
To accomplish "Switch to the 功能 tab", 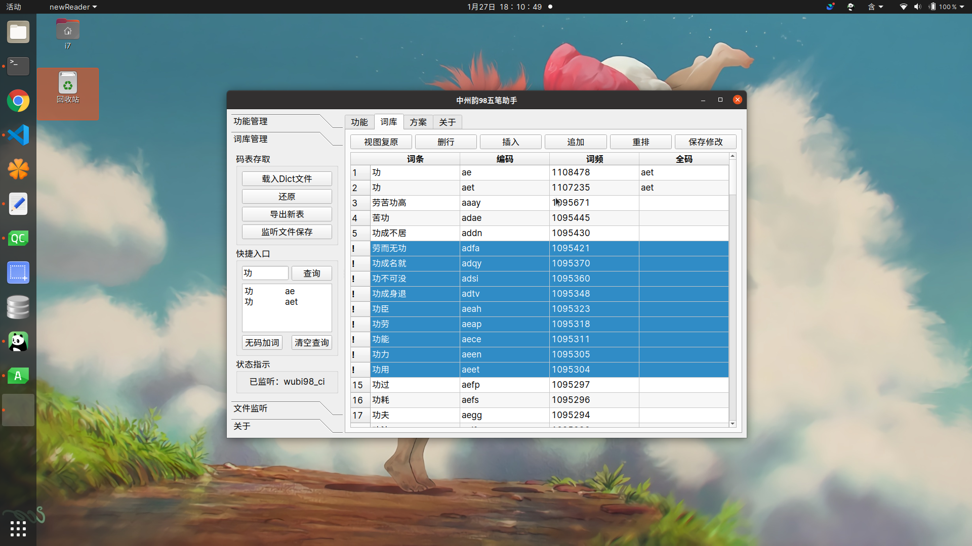I will [359, 122].
